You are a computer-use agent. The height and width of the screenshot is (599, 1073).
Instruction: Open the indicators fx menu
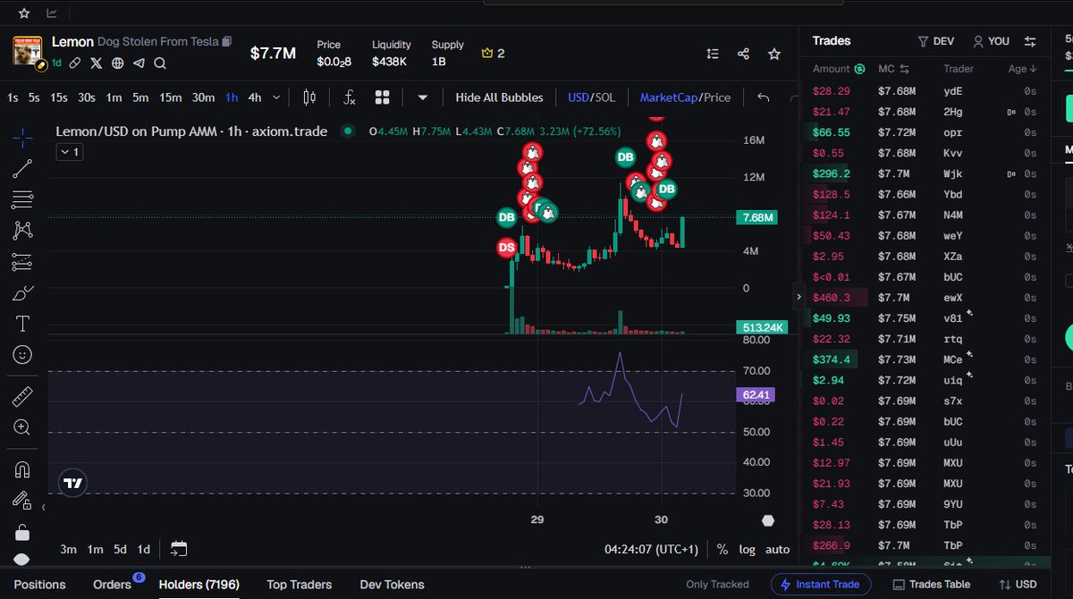[350, 97]
